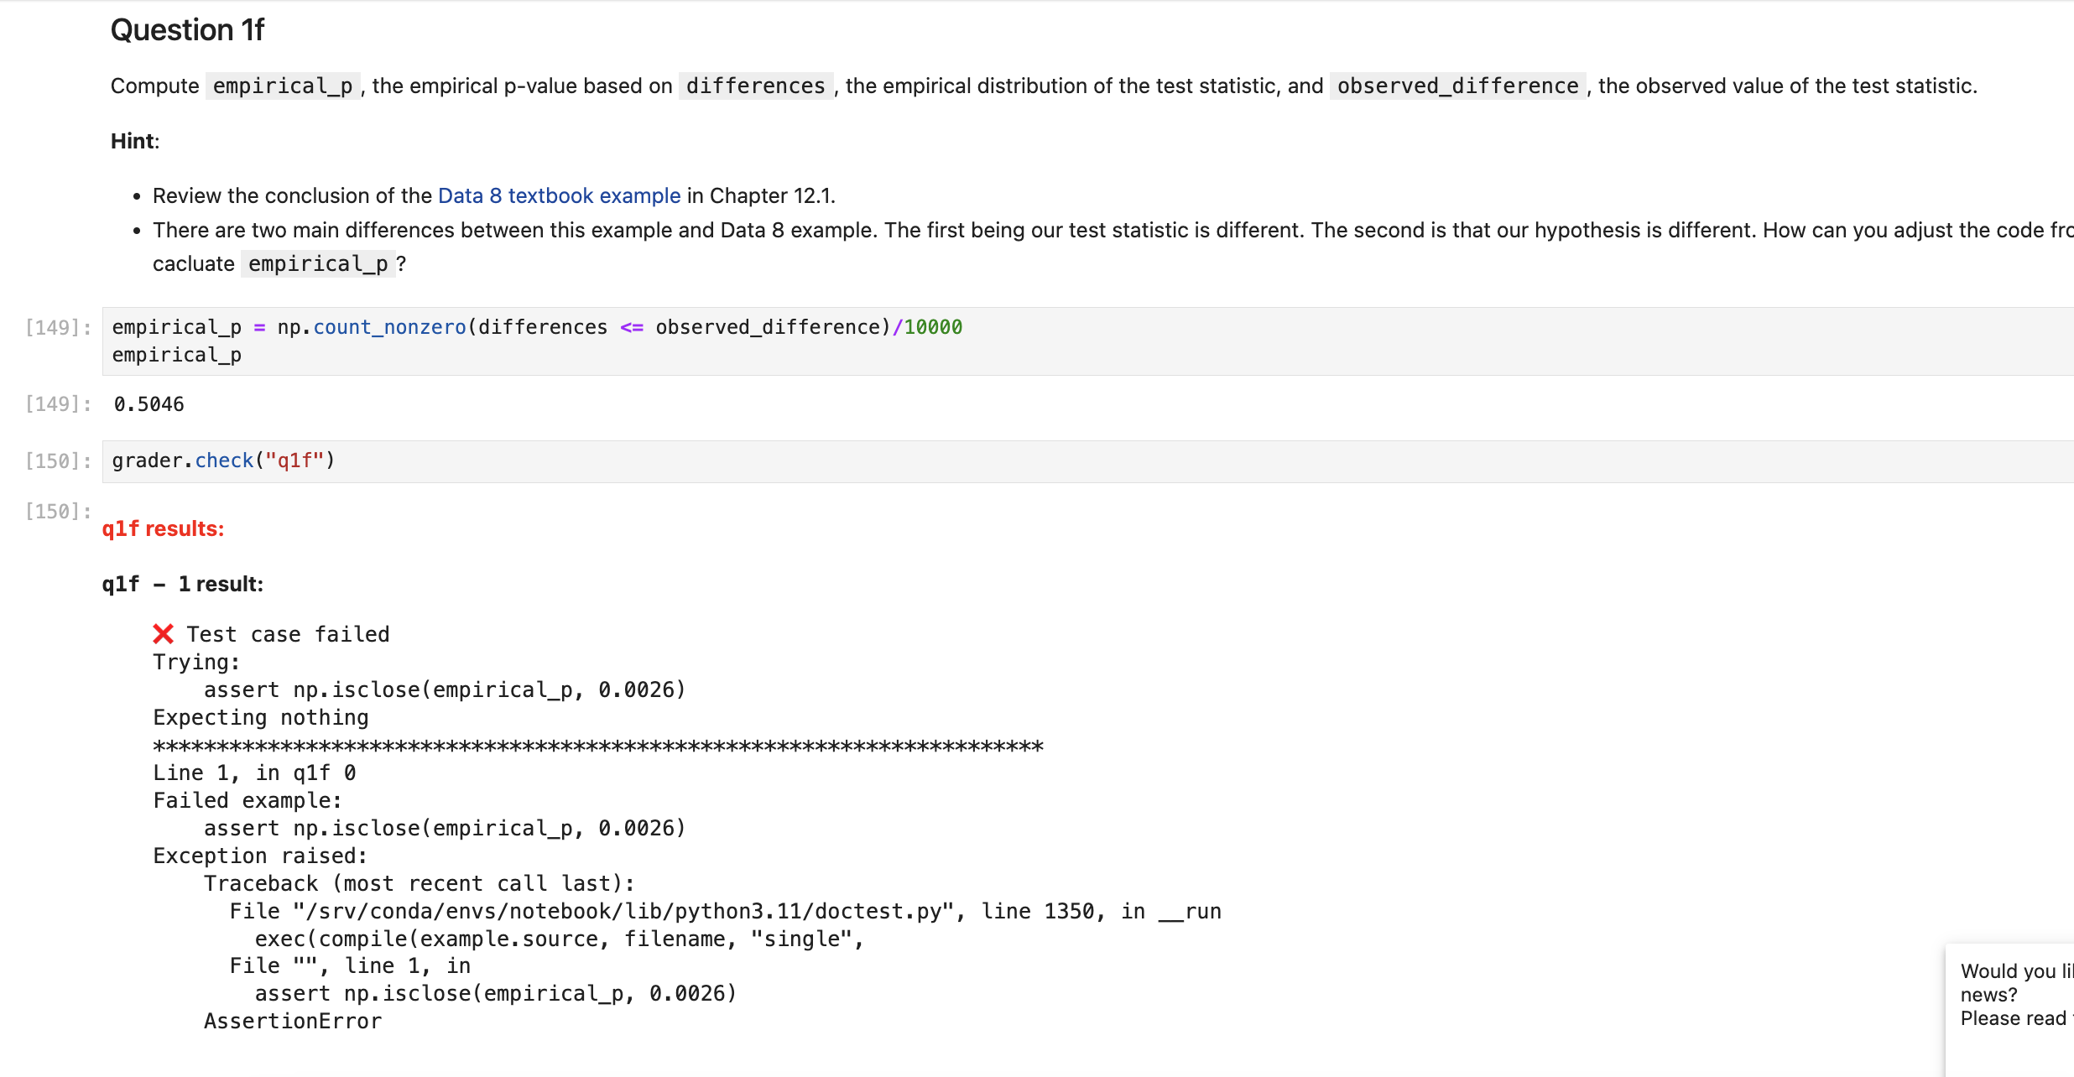Click the 'q1f - 1 result' label
This screenshot has width=2074, height=1077.
point(182,585)
